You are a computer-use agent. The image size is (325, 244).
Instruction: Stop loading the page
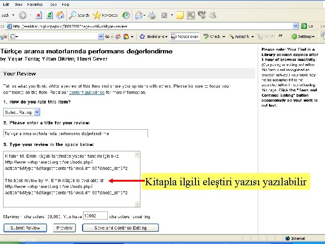pos(39,15)
